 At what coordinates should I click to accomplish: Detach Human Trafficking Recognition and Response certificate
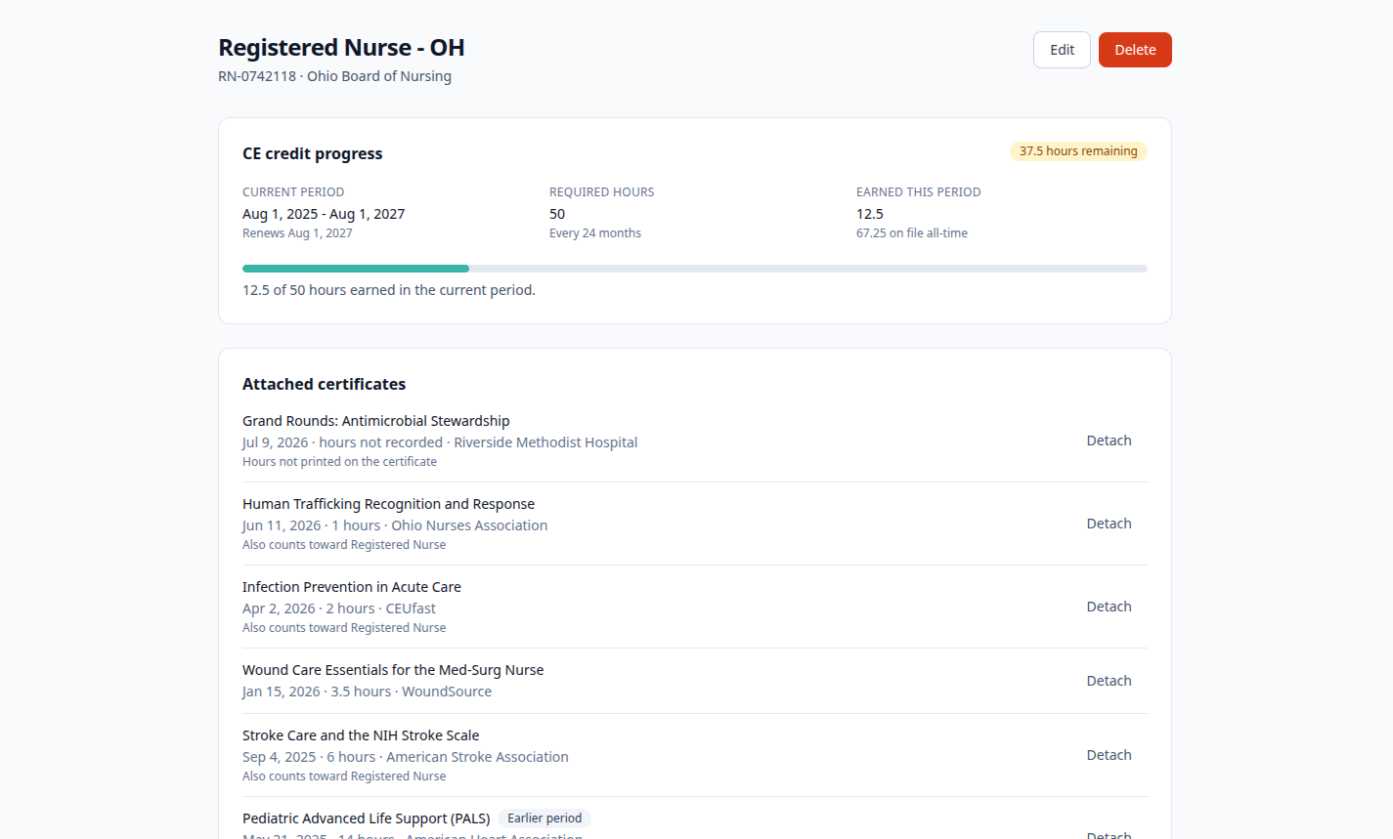pos(1109,524)
